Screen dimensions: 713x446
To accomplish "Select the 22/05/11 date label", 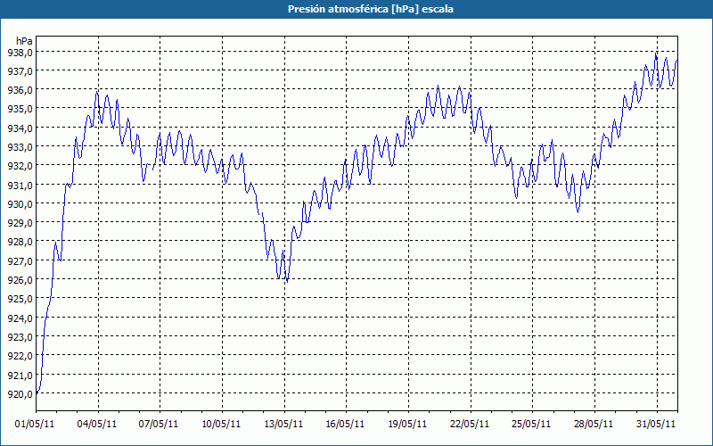I will click(470, 425).
